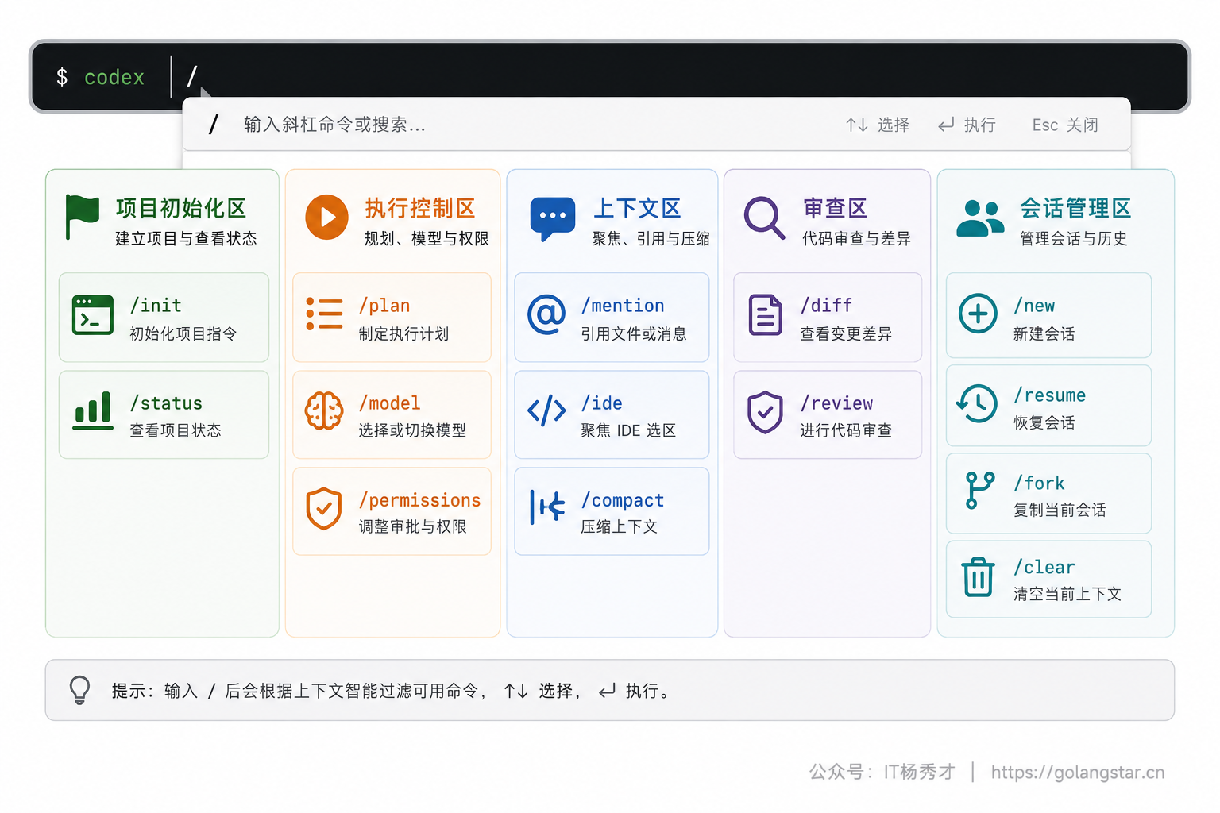Choose the /ide command label
Viewport: 1220px width, 813px height.
[601, 403]
